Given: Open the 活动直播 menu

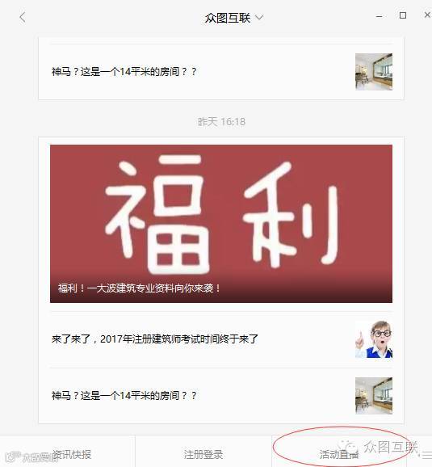Looking at the screenshot, I should coord(339,454).
